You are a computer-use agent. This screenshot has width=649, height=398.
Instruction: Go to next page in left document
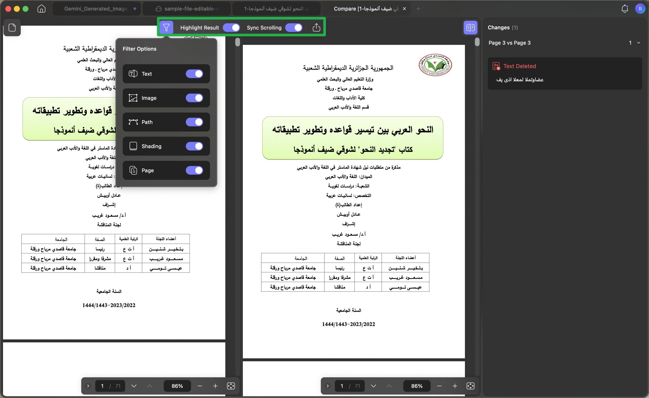tap(134, 386)
